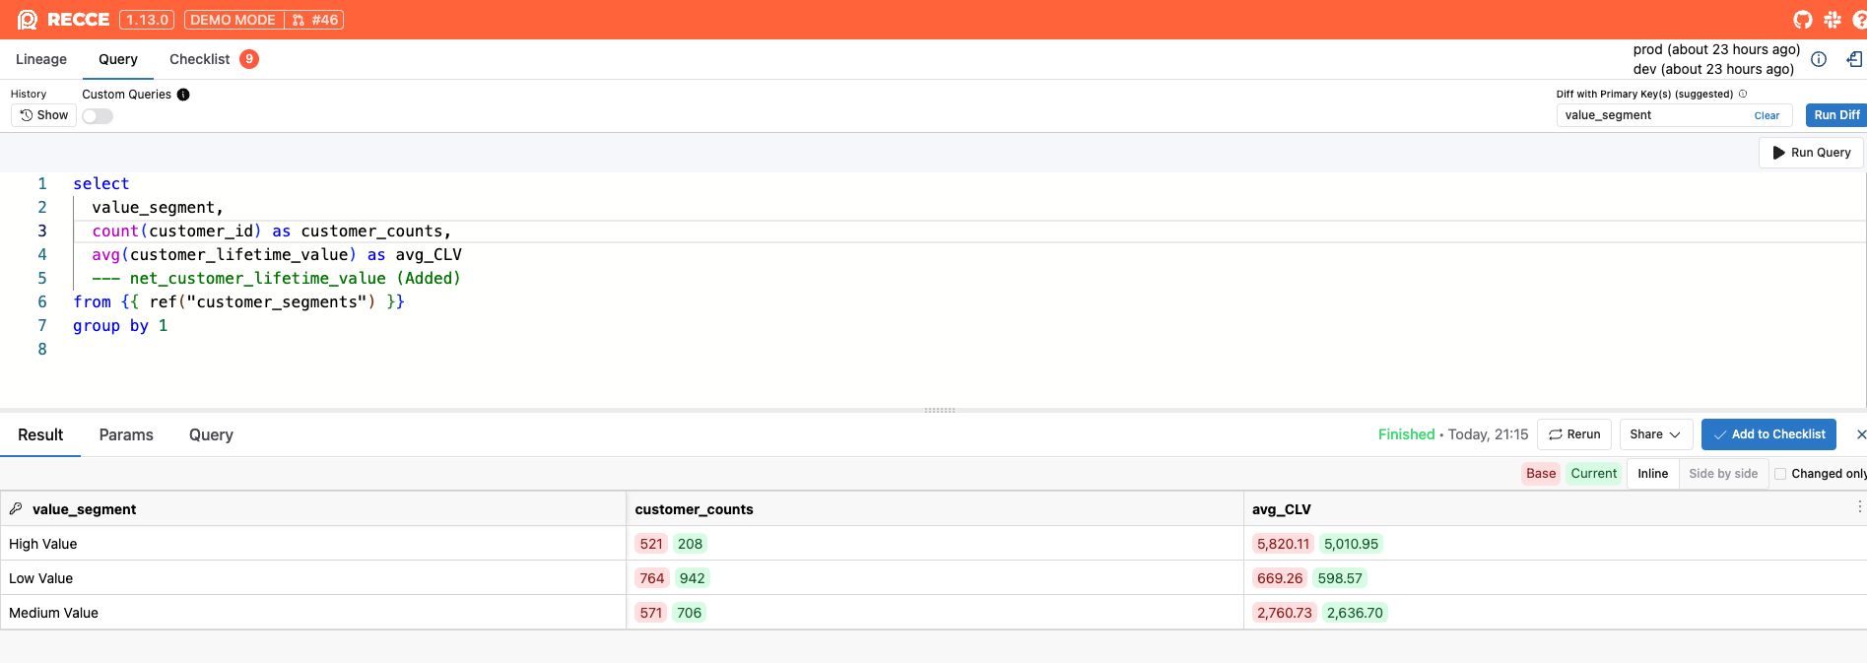The height and width of the screenshot is (663, 1867).
Task: Click the Run Diff button
Action: pos(1836,115)
